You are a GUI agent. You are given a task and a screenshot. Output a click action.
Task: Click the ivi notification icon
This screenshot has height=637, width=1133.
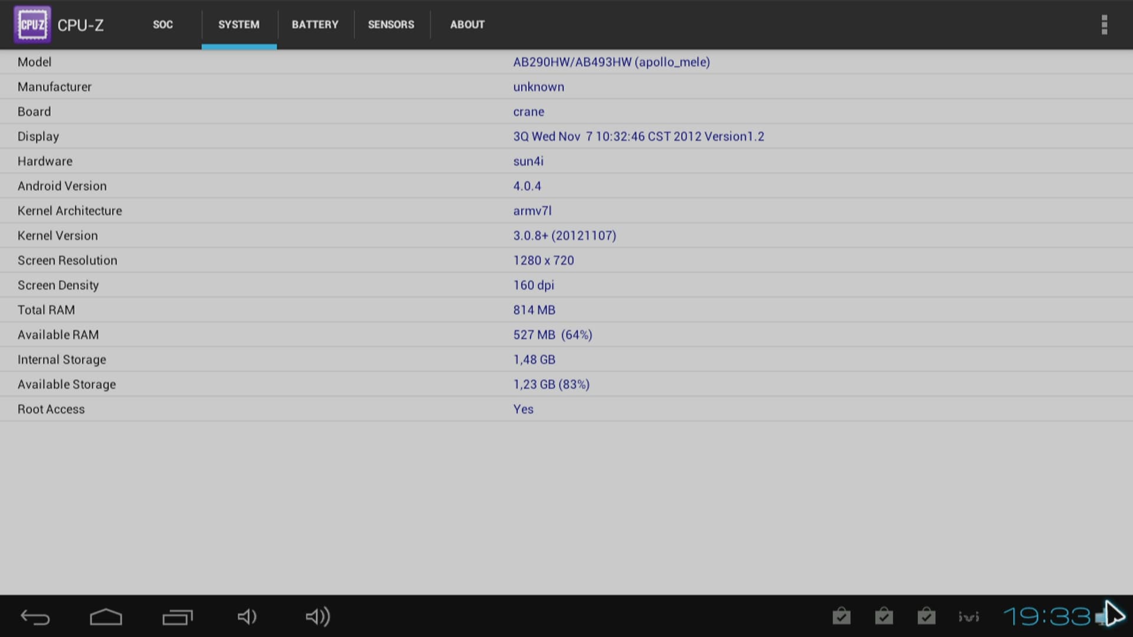point(969,617)
